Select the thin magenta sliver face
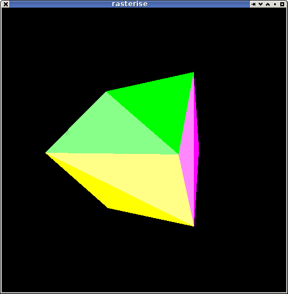The image size is (288, 294). pos(196,150)
